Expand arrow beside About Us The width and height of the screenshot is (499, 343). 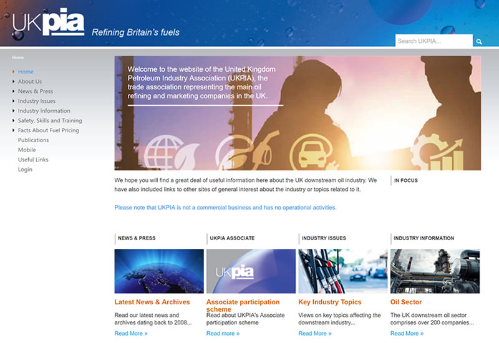[x=13, y=82]
